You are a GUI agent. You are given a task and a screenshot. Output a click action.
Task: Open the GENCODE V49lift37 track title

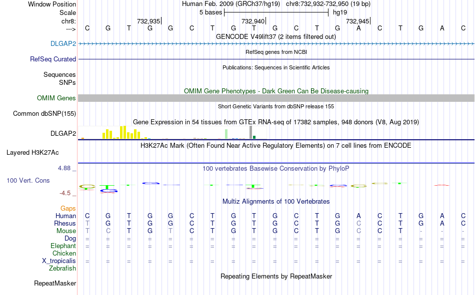pyautogui.click(x=275, y=36)
